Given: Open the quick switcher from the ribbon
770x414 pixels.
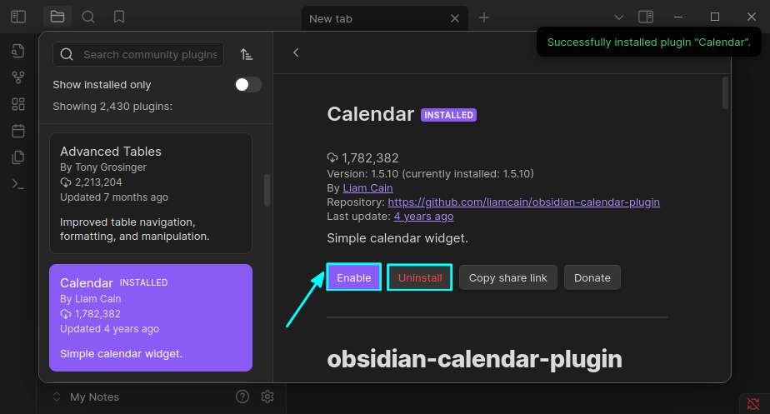Looking at the screenshot, I should coord(18,51).
